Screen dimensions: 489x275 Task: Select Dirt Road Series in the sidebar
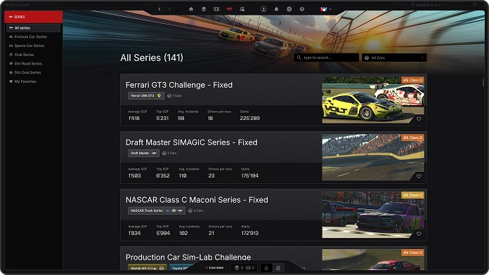(x=28, y=64)
